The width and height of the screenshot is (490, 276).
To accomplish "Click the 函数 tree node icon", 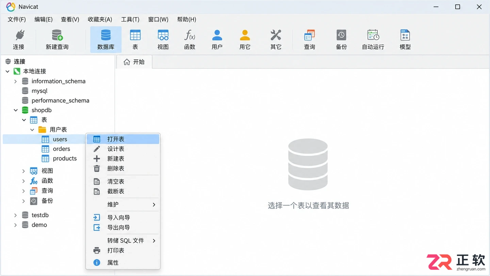I will pos(34,181).
